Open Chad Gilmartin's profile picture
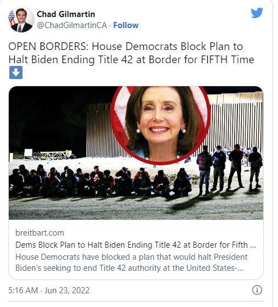Viewport: 278px width, 307px height. 21,19
